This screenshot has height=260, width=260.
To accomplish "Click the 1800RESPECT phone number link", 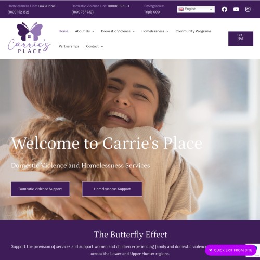I will point(83,12).
